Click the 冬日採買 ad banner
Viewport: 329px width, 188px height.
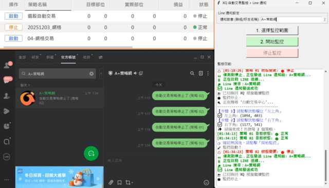point(60,177)
